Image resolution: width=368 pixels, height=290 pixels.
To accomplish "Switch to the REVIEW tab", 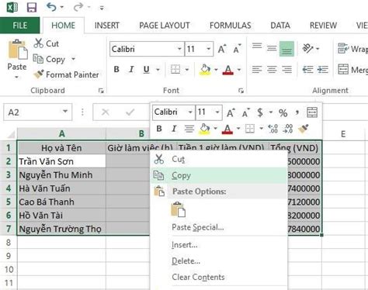I will [323, 26].
